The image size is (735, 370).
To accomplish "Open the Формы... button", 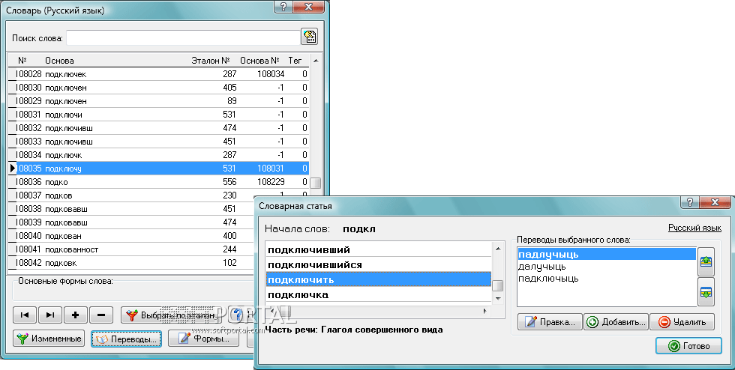I will coord(203,338).
